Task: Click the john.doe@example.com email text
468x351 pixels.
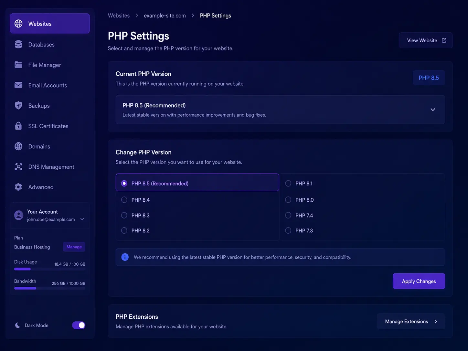Action: (x=51, y=219)
